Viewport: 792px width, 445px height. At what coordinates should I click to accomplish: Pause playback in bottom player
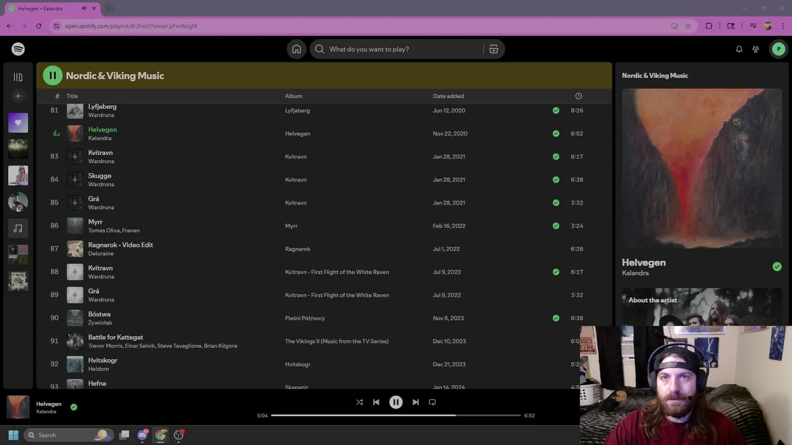coord(396,402)
